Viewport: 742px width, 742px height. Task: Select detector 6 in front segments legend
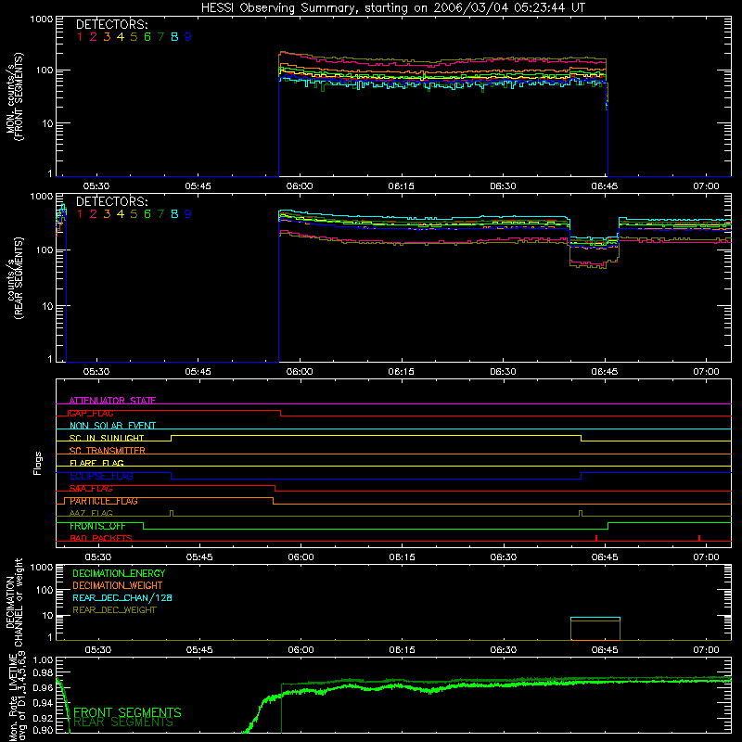coord(147,37)
